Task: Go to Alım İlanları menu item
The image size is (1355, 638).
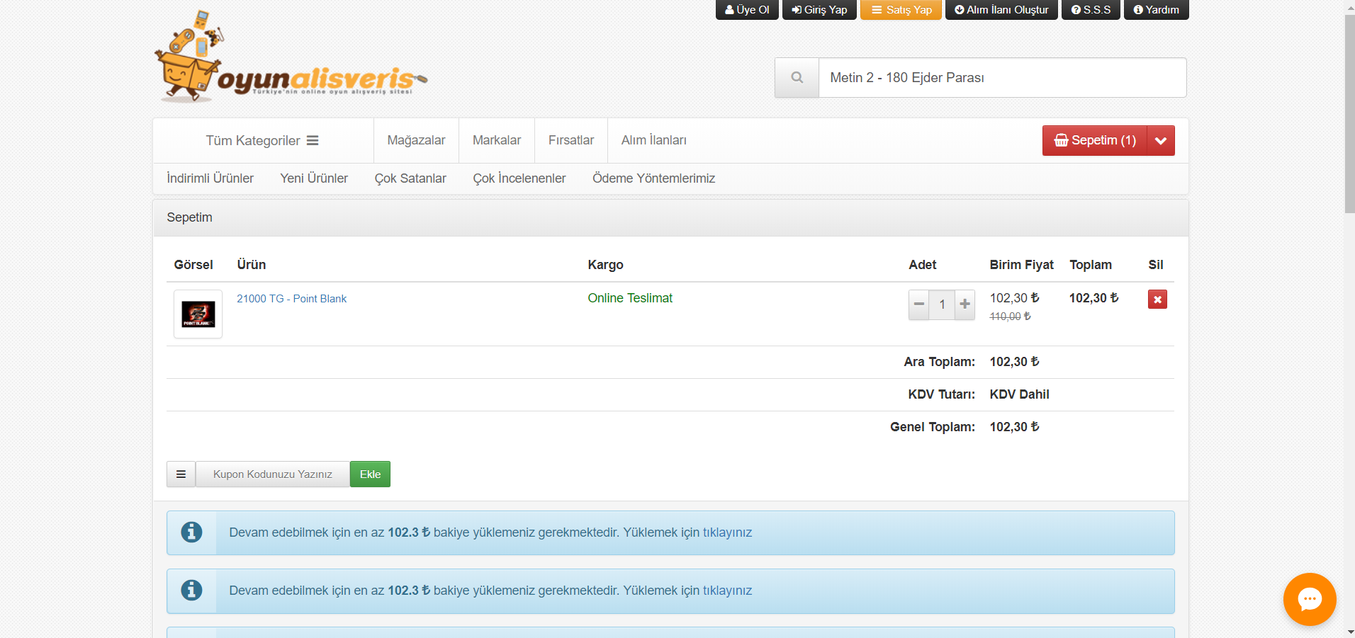Action: (653, 140)
